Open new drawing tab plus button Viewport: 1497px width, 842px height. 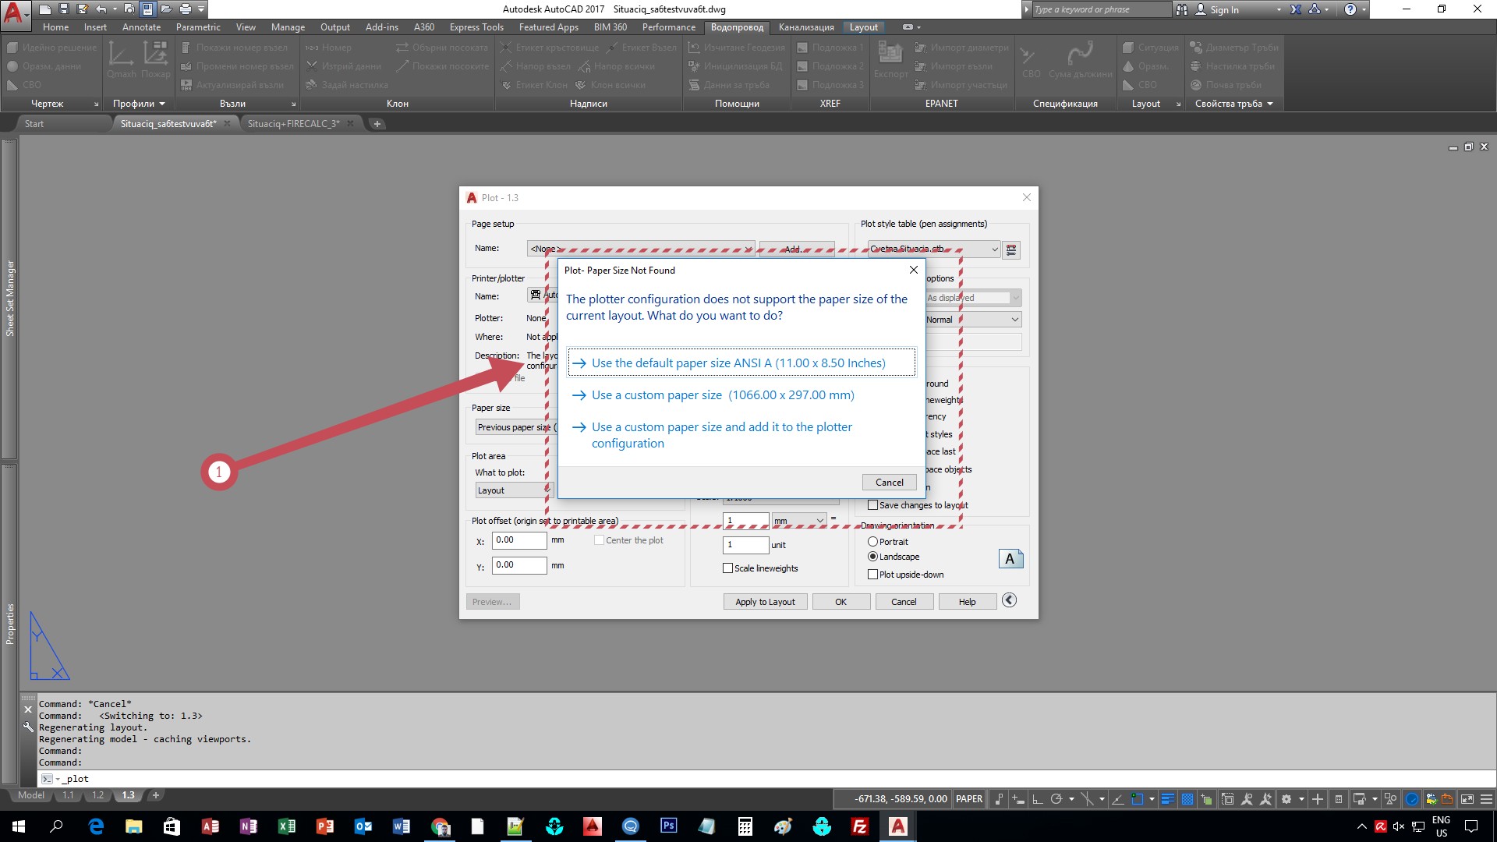pyautogui.click(x=377, y=124)
